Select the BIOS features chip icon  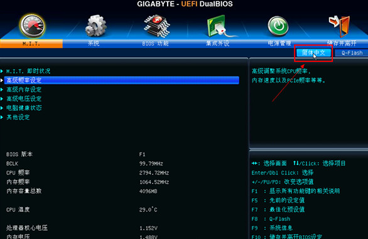157,26
